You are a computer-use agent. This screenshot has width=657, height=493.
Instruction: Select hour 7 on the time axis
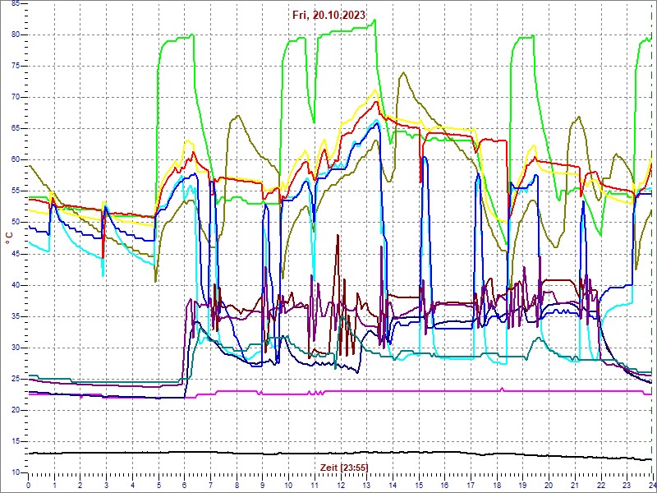(210, 485)
